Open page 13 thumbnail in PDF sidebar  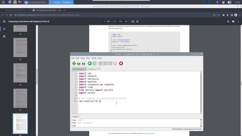pyautogui.click(x=20, y=48)
